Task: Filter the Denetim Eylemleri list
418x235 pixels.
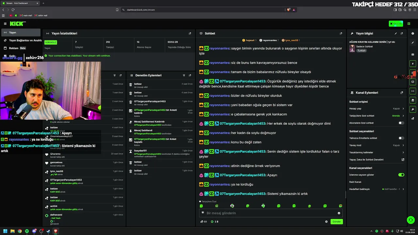Action: click(184, 75)
